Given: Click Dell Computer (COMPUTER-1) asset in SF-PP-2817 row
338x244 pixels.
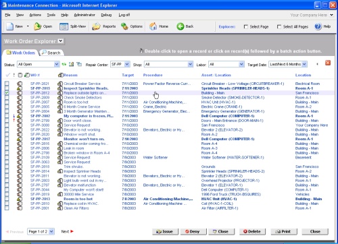Looking at the screenshot, I should (228, 139).
